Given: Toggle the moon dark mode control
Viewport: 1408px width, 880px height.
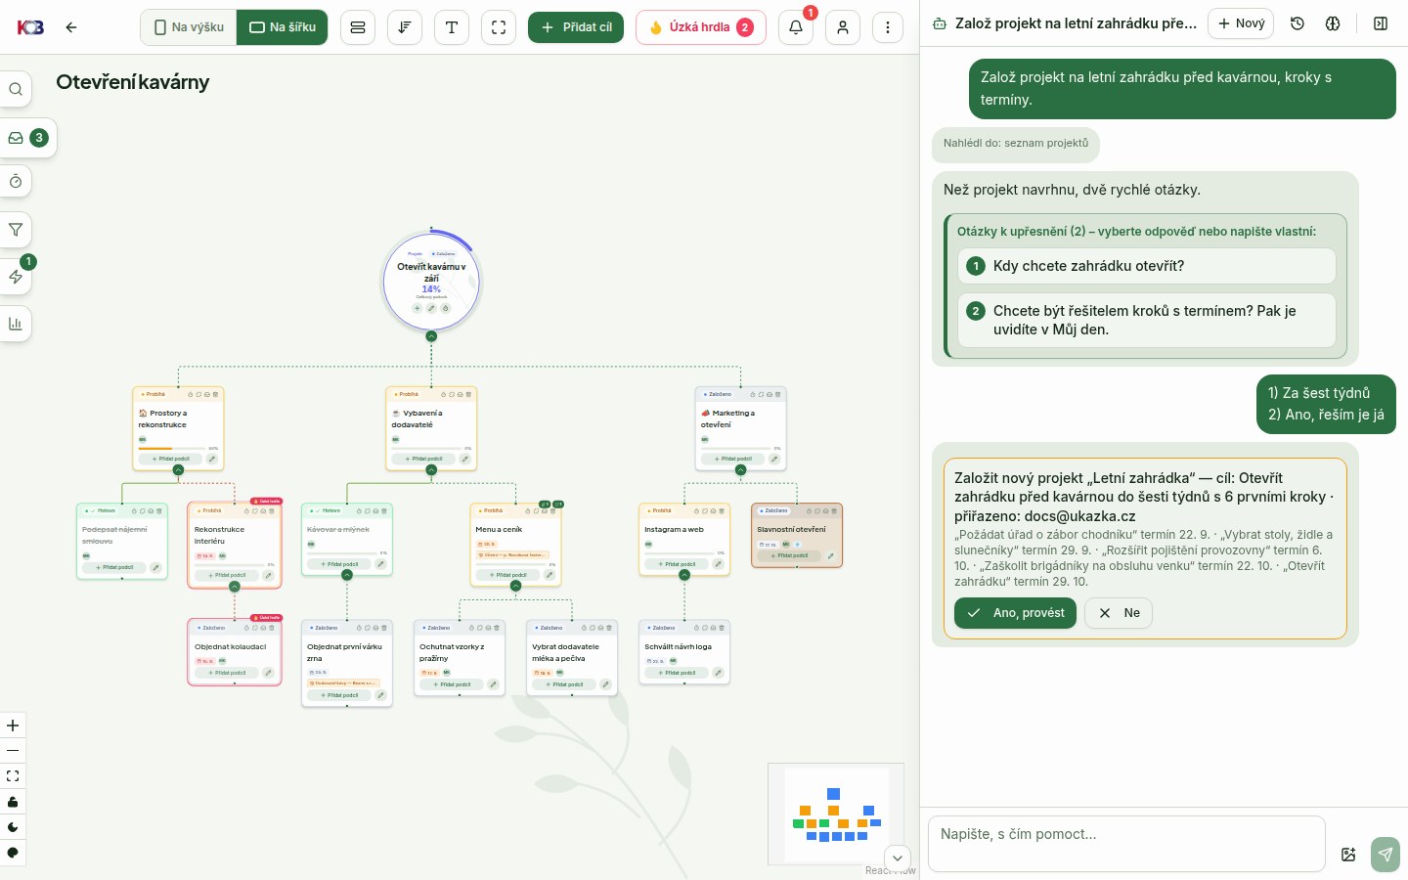Looking at the screenshot, I should coord(13,827).
